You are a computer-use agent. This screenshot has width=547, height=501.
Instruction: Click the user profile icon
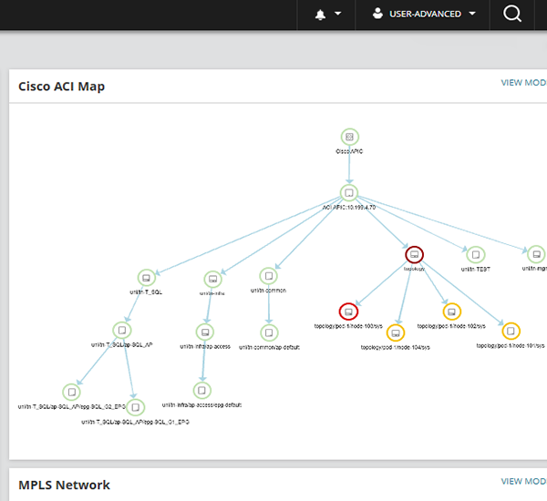[x=377, y=14]
